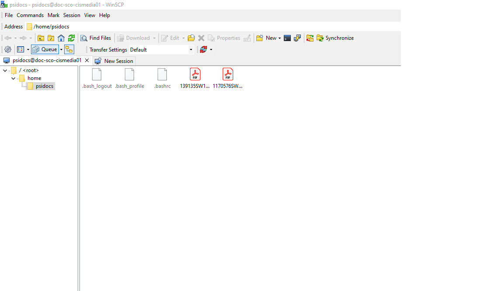503x291 pixels.
Task: Start the Synchronize operation
Action: (335, 38)
